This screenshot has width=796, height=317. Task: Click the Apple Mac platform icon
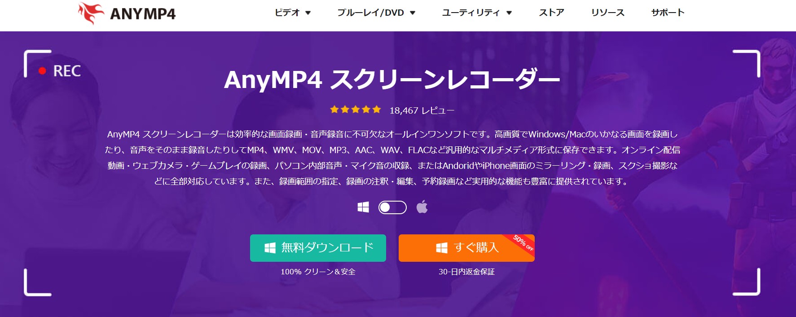(x=422, y=207)
